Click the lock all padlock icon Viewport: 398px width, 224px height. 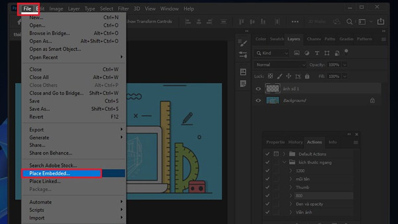click(307, 76)
